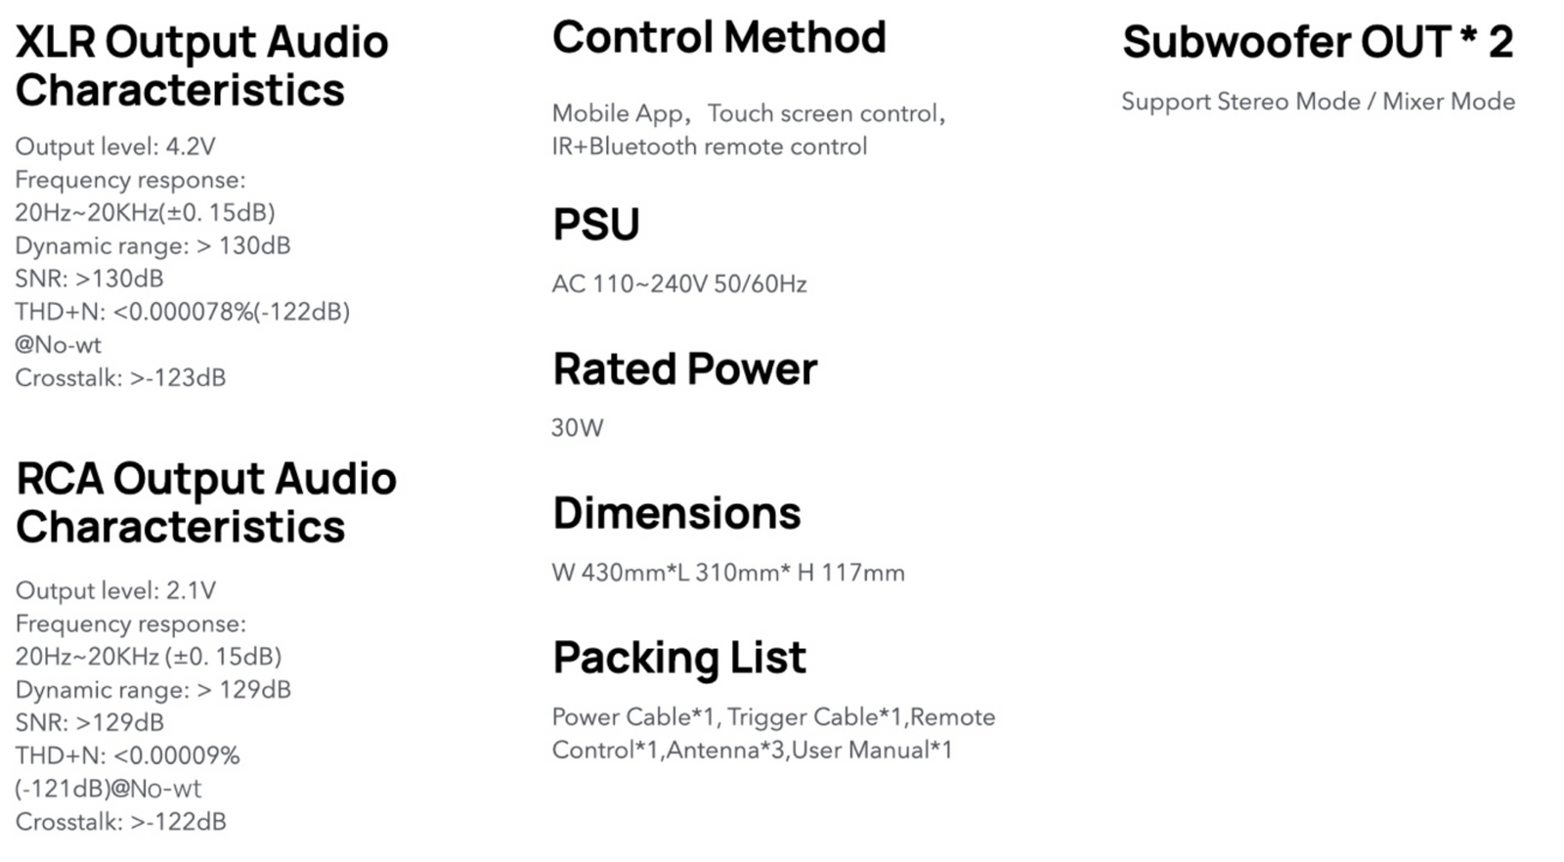1564x862 pixels.
Task: Click the RCA Dynamic range >129dB line
Action: coord(153,690)
